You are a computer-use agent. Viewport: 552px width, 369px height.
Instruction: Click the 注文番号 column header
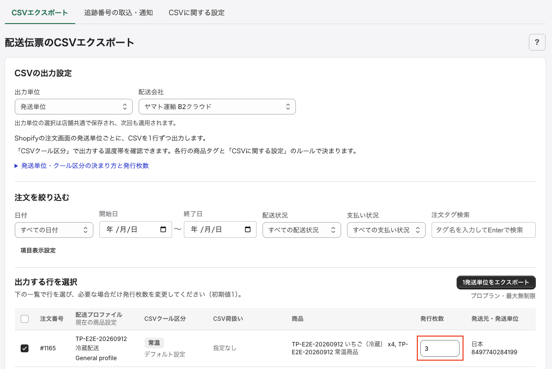pos(52,319)
